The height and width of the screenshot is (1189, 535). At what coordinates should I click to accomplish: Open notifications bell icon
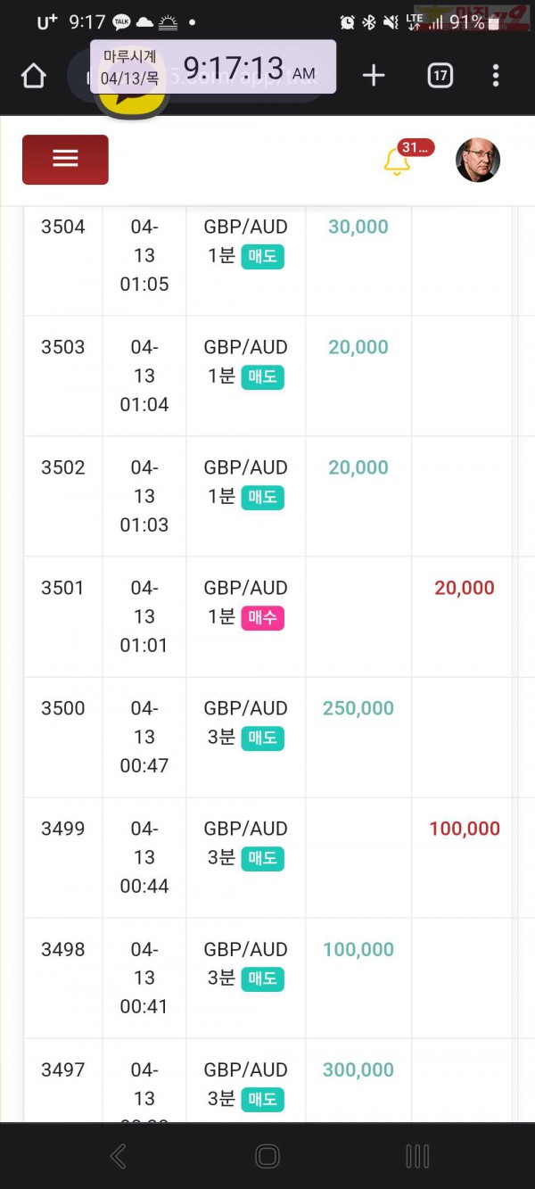coord(397,161)
